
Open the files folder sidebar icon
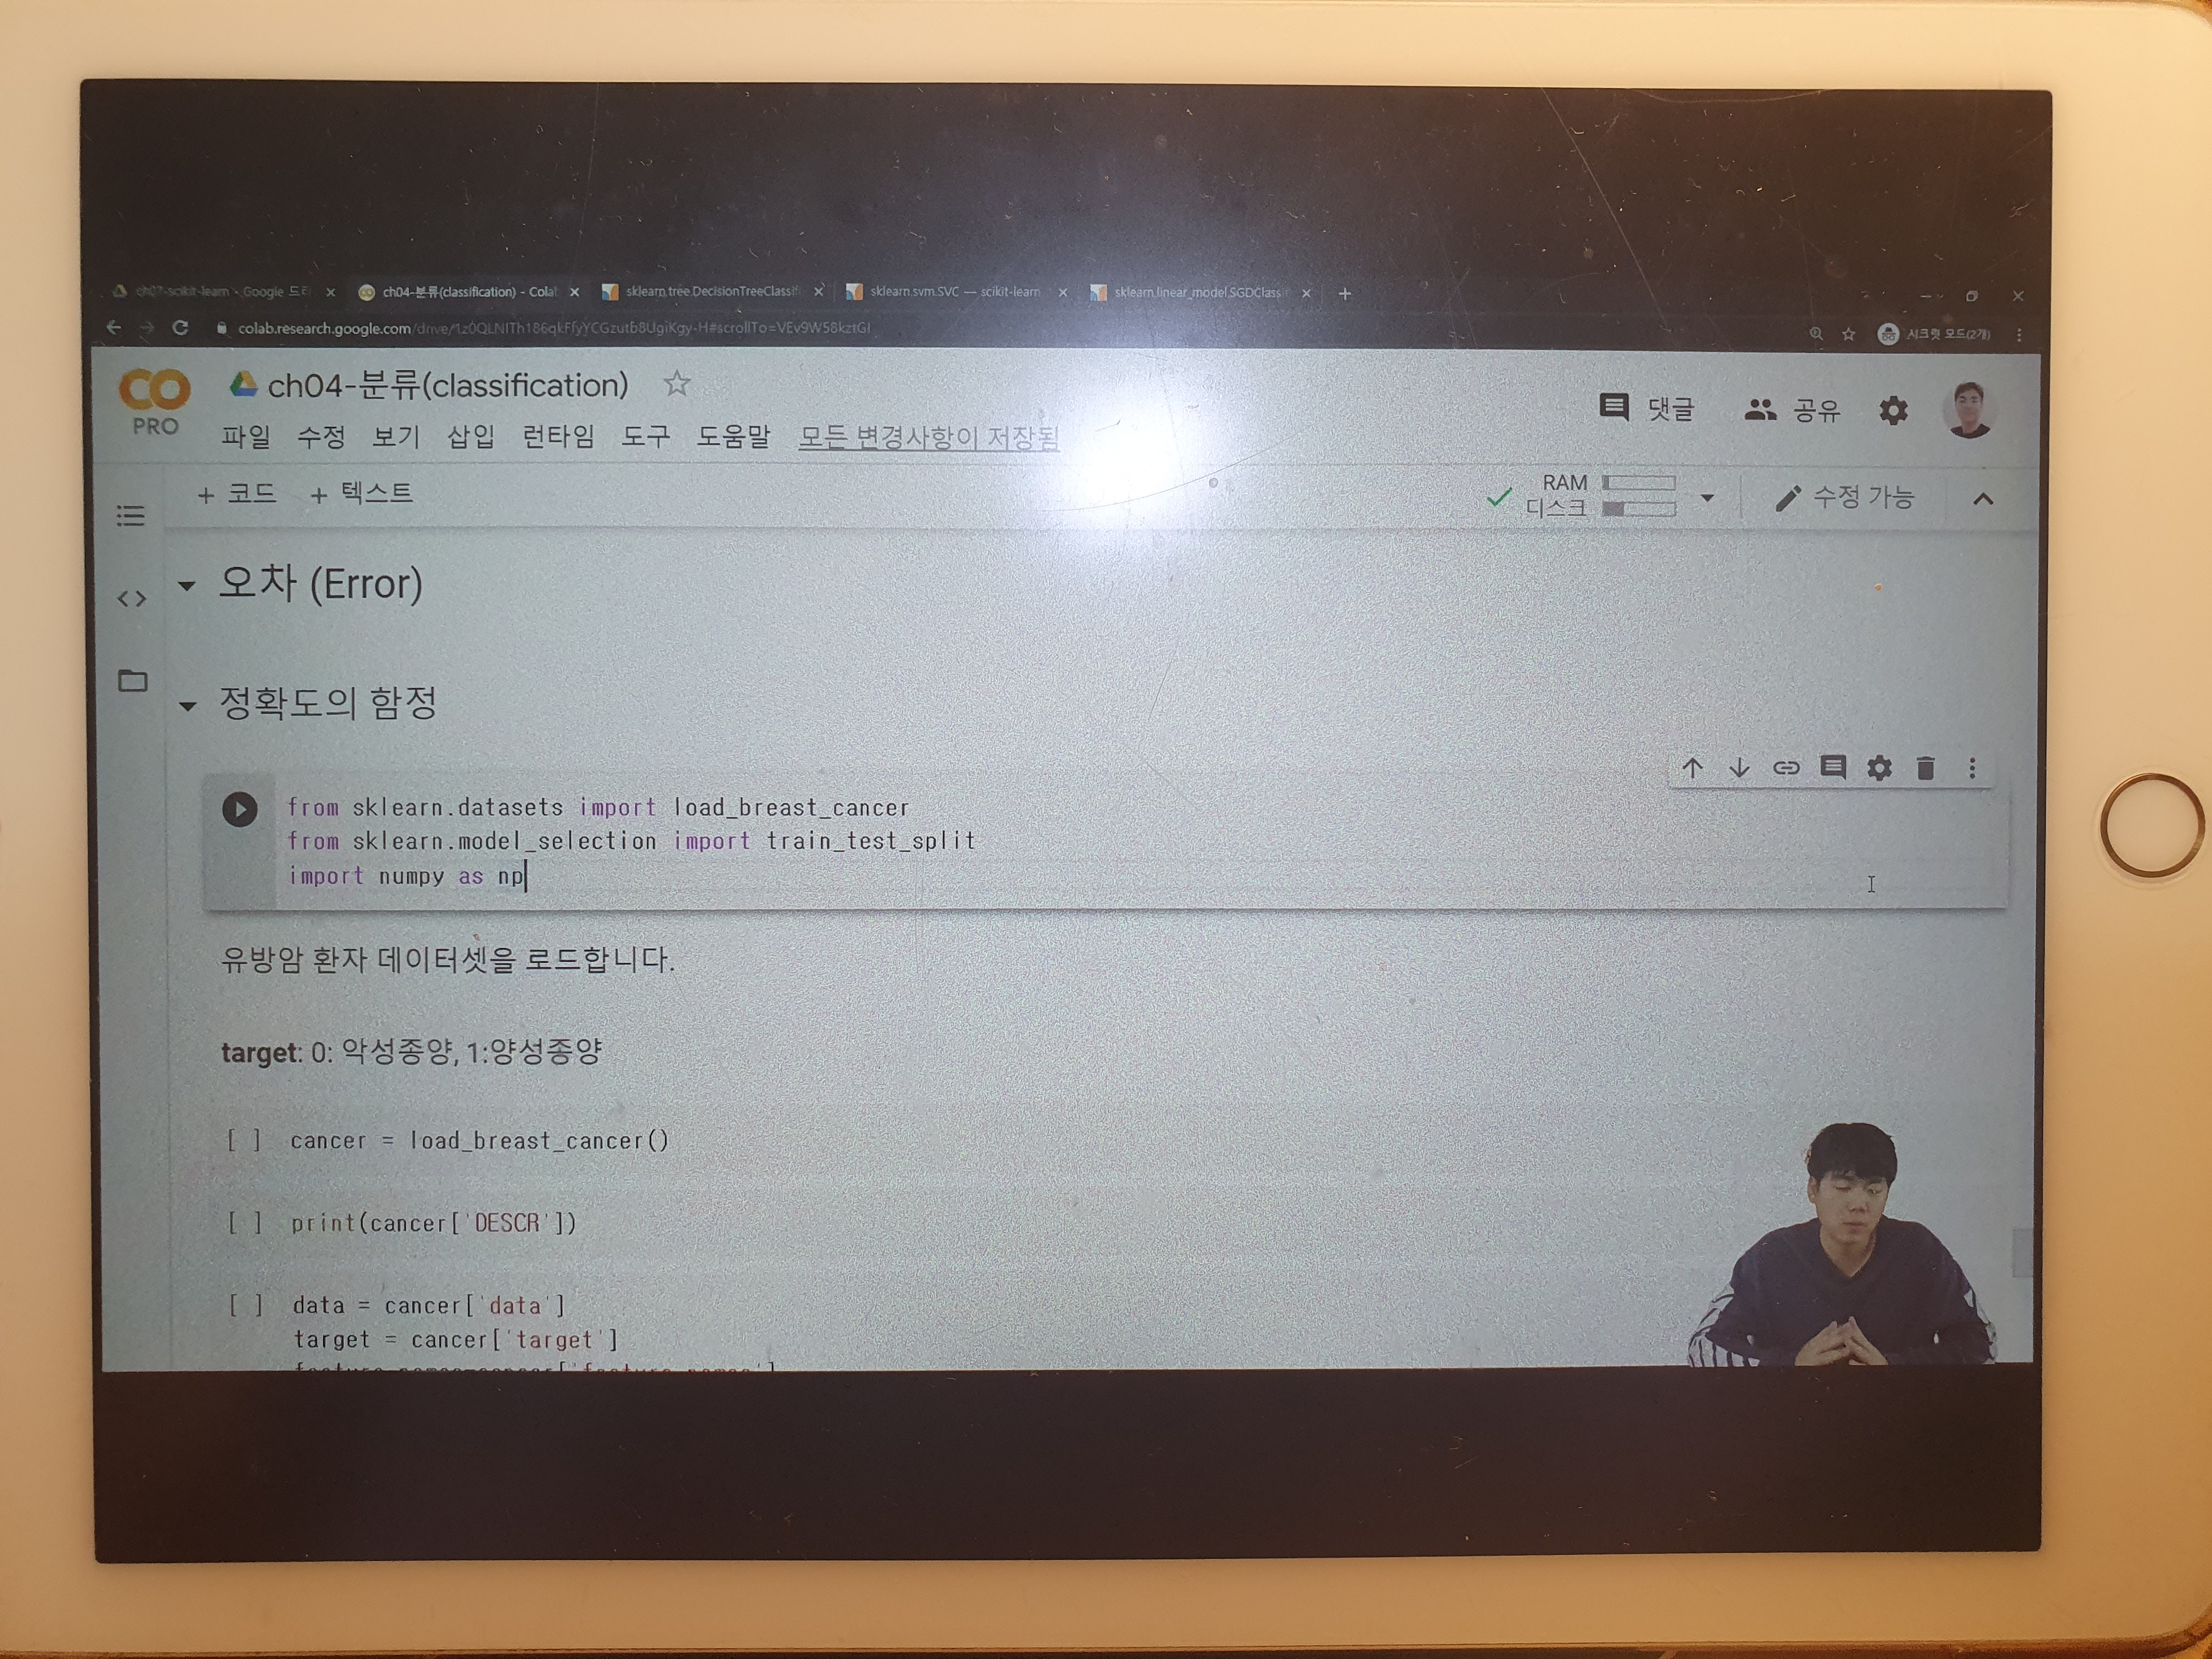click(x=132, y=681)
